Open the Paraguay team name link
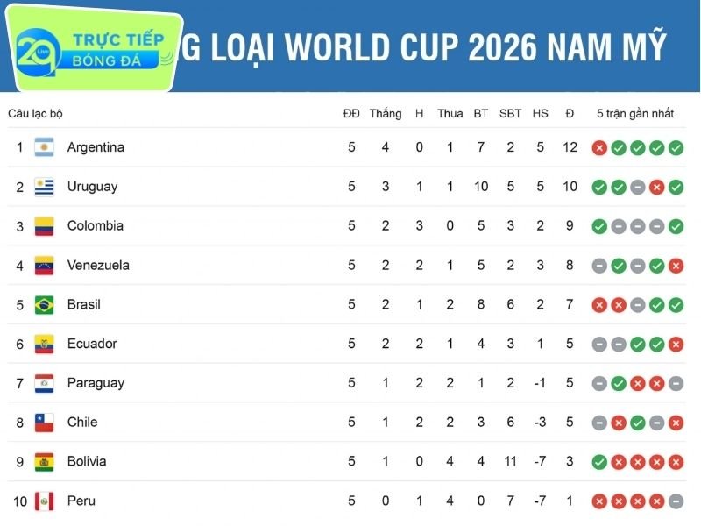 coord(96,383)
